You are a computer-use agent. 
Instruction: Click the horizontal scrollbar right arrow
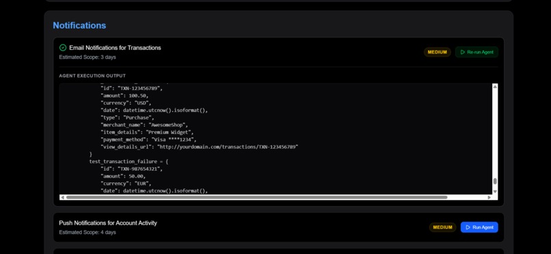click(489, 197)
